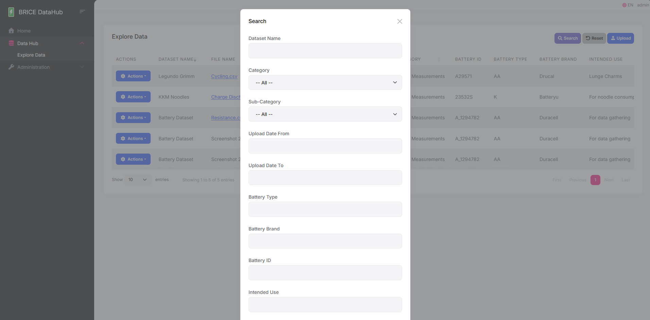Click the First pagination link
This screenshot has width=650, height=320.
tap(557, 180)
